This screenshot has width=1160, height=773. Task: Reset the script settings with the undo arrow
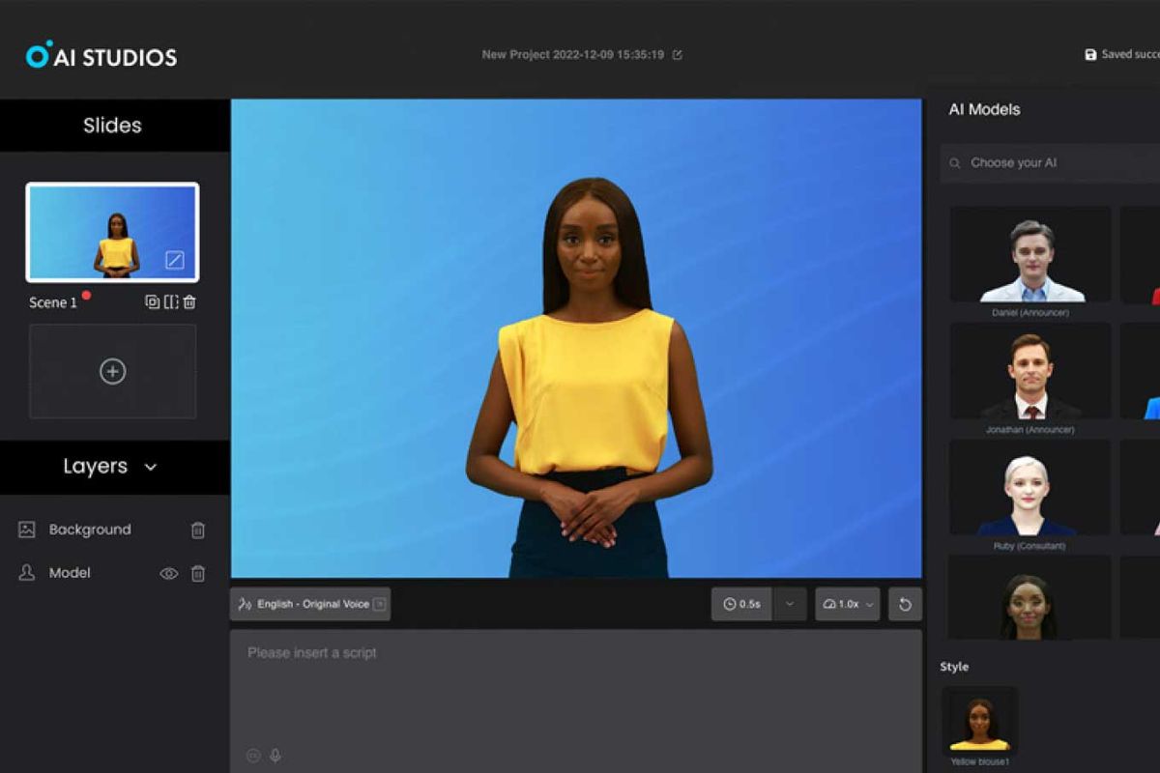(905, 604)
